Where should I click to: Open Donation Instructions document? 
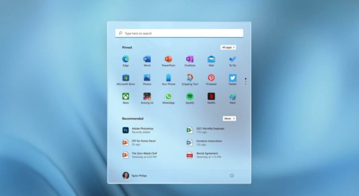pyautogui.click(x=204, y=142)
